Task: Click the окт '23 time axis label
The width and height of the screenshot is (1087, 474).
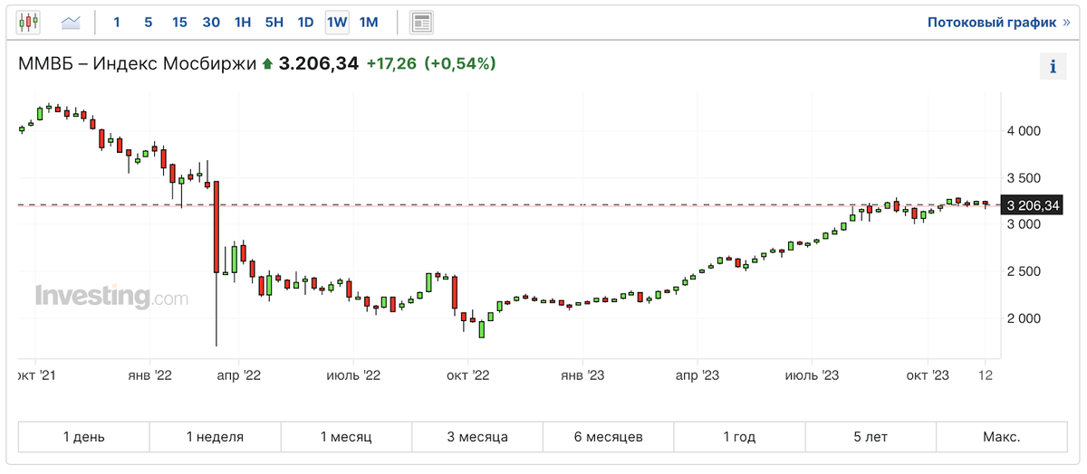Action: click(928, 374)
